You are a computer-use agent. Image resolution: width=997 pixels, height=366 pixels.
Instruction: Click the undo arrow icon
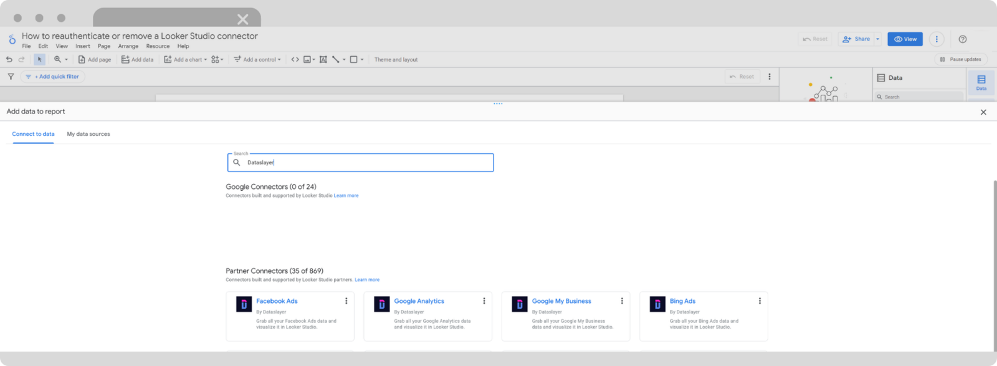tap(9, 59)
